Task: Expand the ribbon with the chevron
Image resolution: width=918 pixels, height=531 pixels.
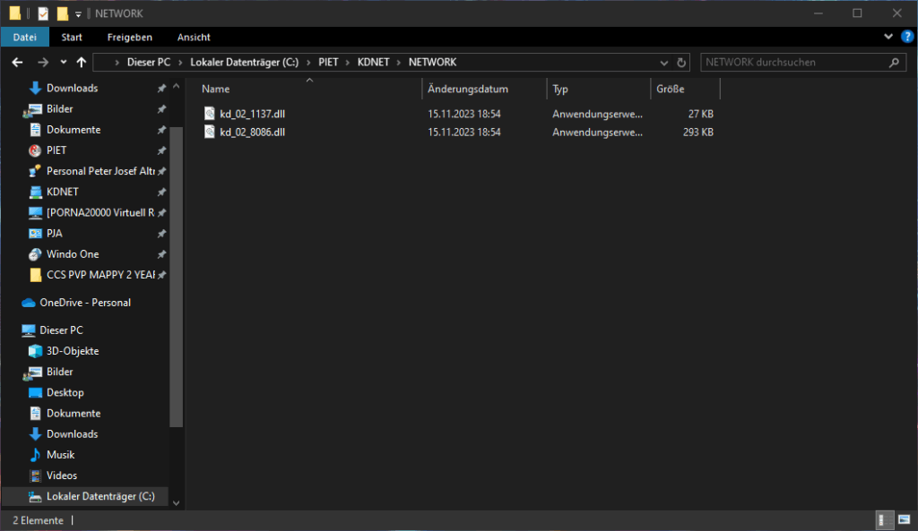Action: (x=888, y=37)
